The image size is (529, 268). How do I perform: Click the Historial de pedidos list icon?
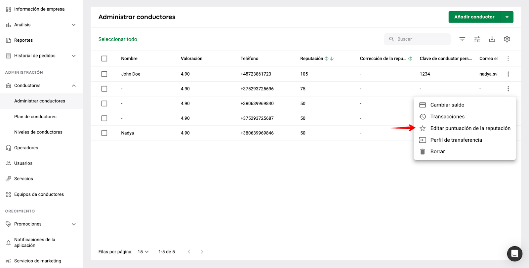(8, 56)
